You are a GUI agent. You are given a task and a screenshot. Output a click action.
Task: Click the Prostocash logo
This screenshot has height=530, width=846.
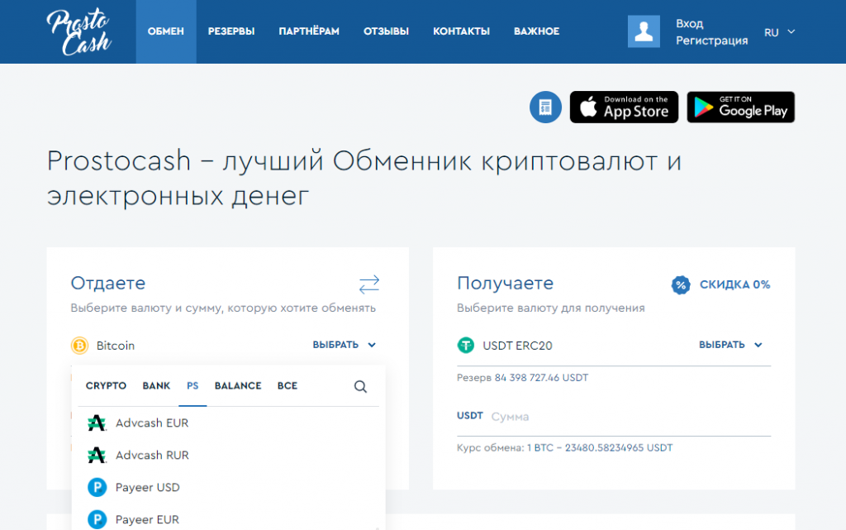[x=78, y=32]
